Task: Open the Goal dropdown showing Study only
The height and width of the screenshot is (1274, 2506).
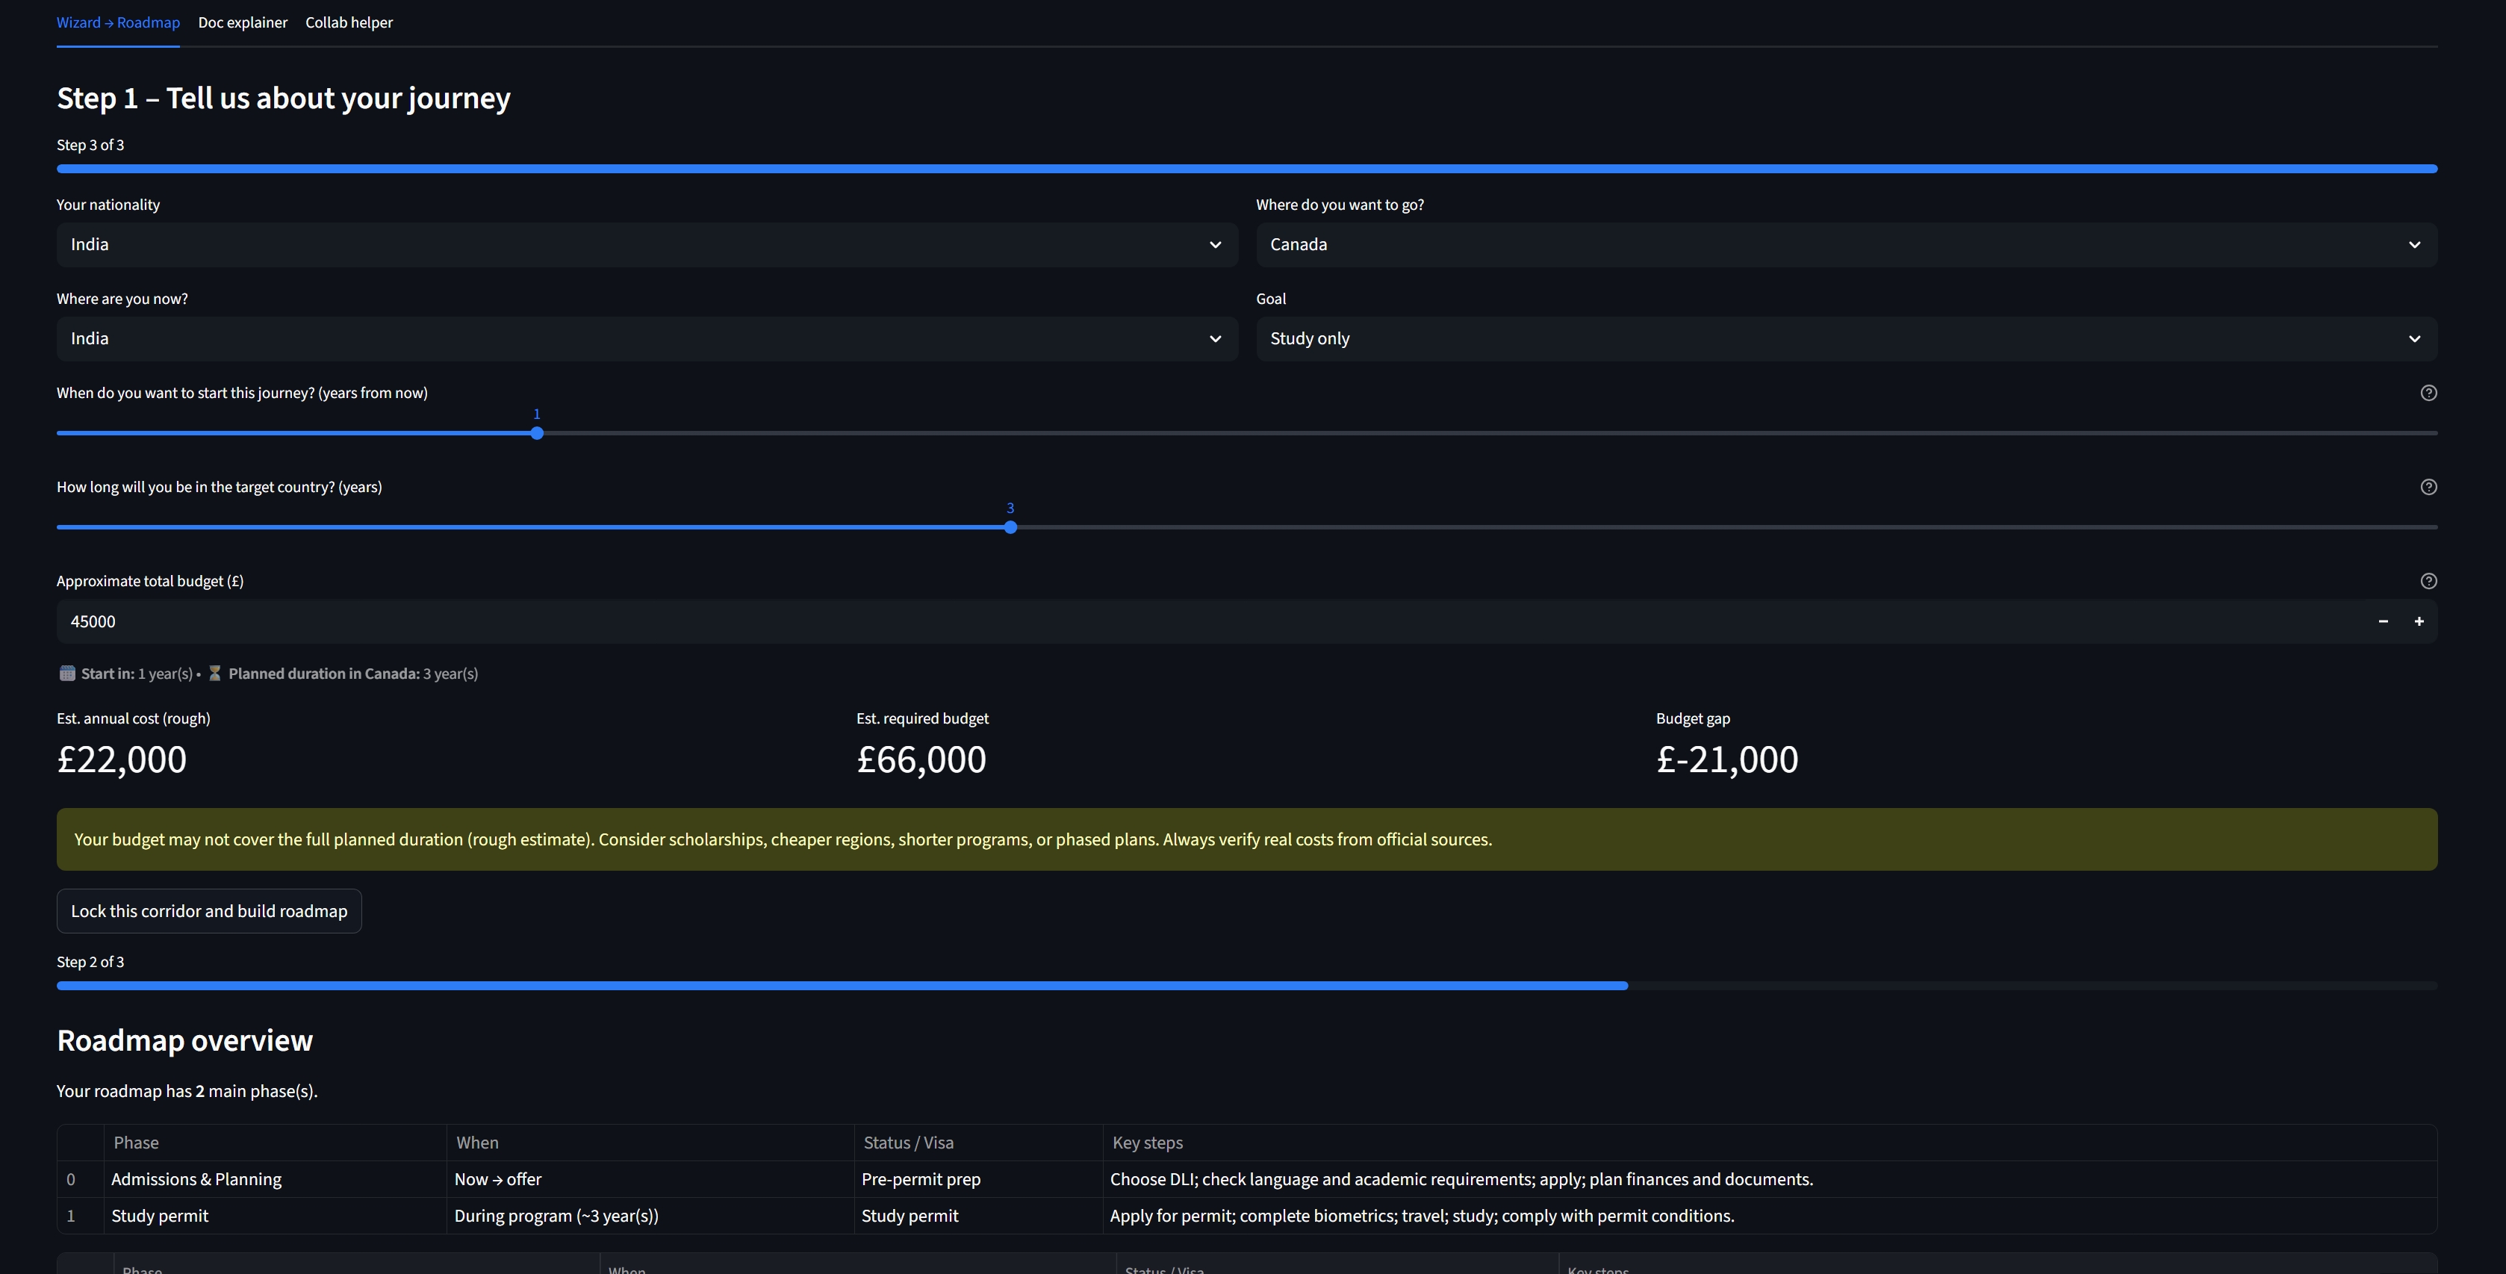Action: [x=1845, y=339]
